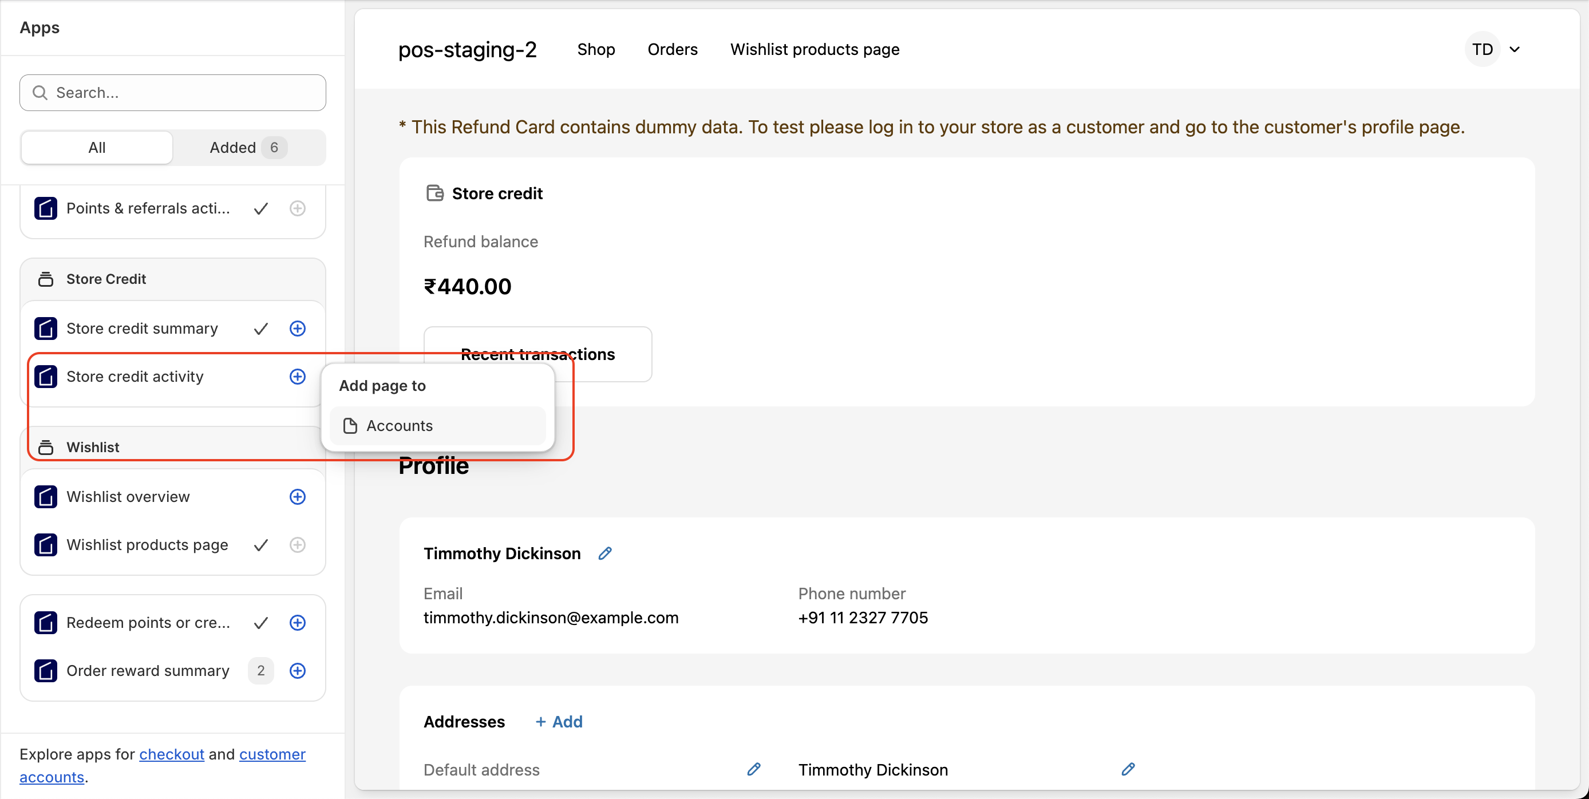Click the Store credit activity app icon

46,377
